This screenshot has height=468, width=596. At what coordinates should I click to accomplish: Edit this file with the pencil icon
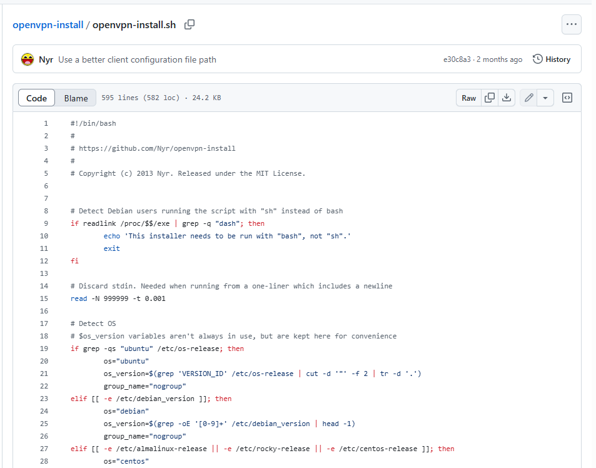click(x=528, y=98)
